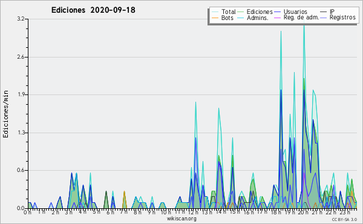Click the 1.9 y-axis value
Image resolution: width=363 pixels, height=224 pixels.
[x=21, y=94]
